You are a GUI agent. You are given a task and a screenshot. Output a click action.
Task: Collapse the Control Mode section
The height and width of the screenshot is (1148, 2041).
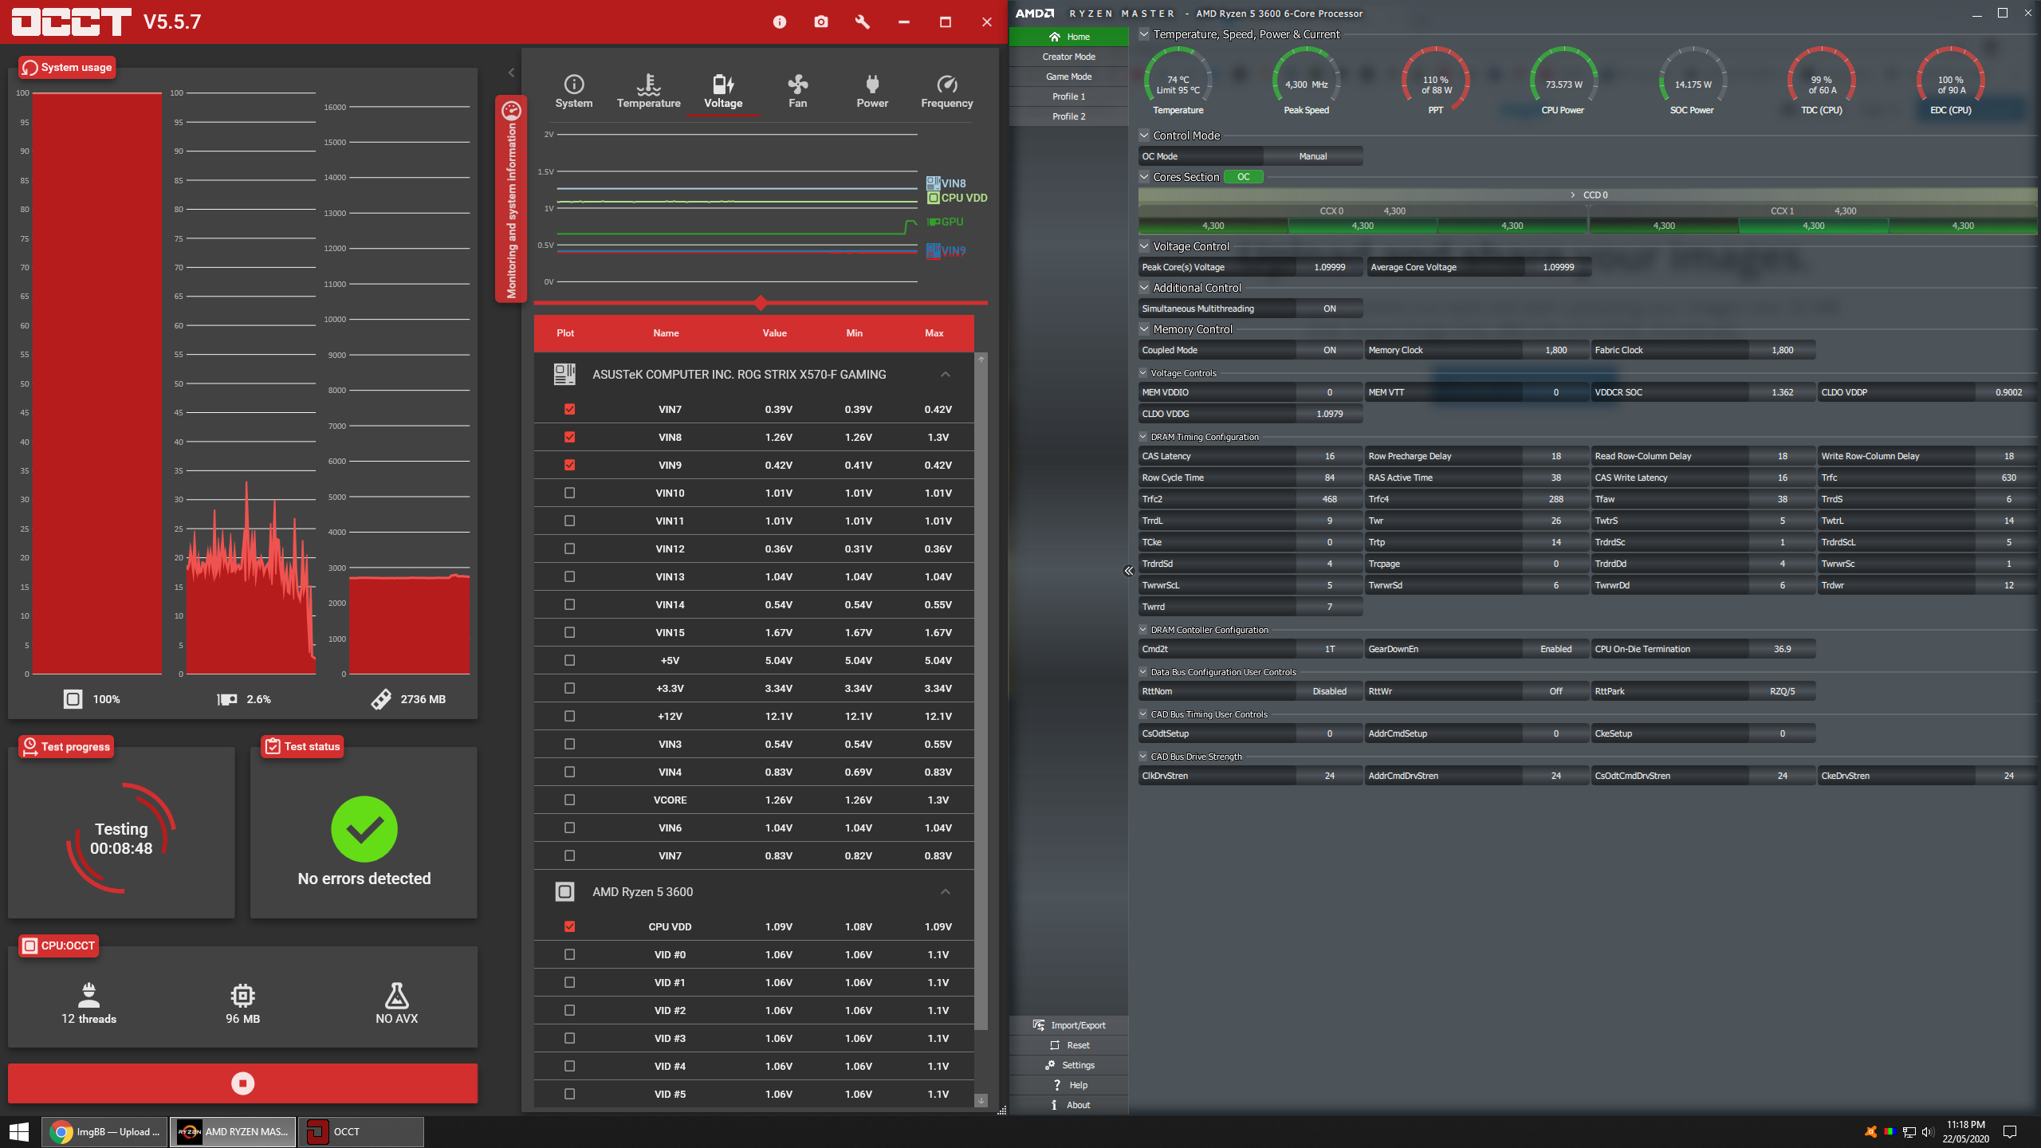pyautogui.click(x=1144, y=136)
